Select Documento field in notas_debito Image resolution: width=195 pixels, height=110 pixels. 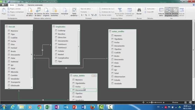coord(83,90)
